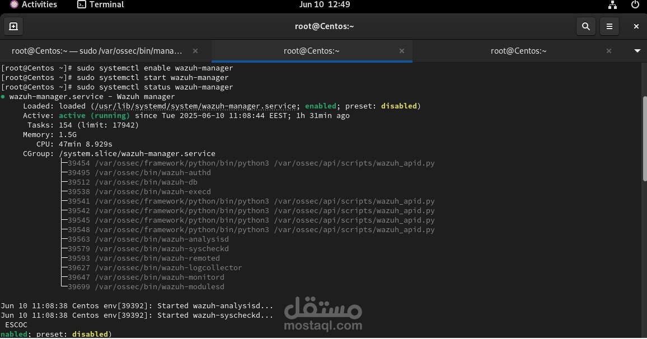The width and height of the screenshot is (647, 339).
Task: Close the rightmost root@Centos tab
Action: [608, 51]
